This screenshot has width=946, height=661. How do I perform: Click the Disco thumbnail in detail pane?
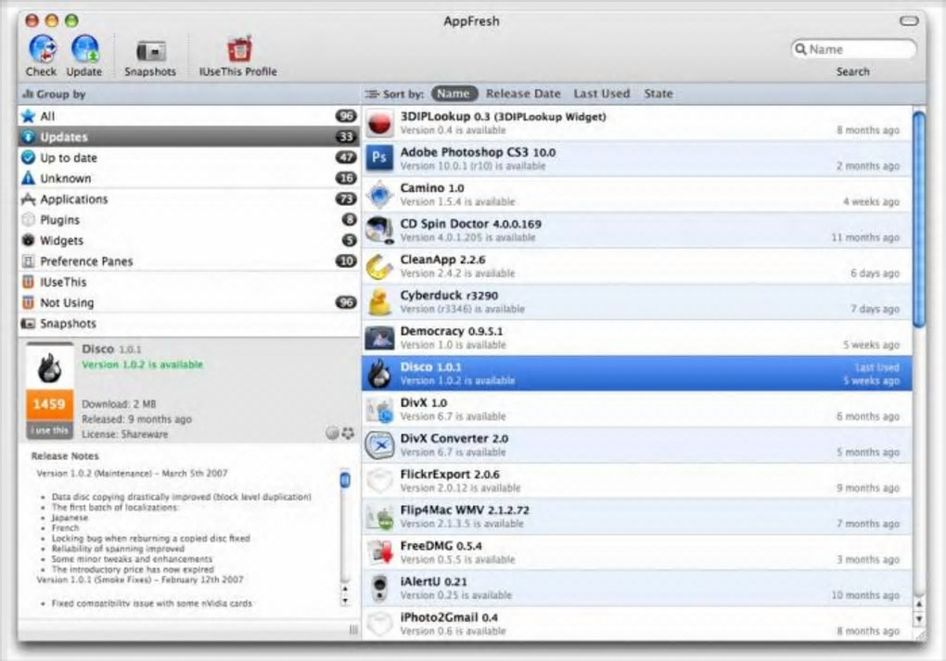tap(49, 367)
